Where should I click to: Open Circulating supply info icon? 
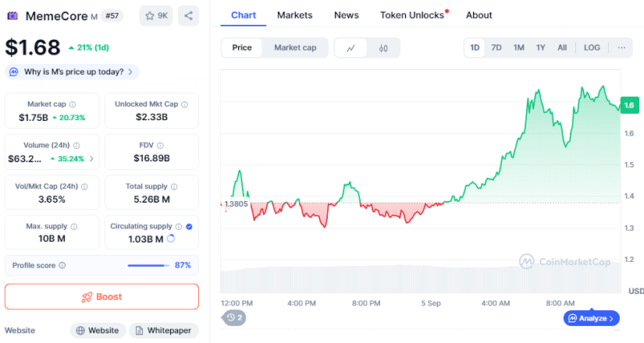(x=179, y=227)
